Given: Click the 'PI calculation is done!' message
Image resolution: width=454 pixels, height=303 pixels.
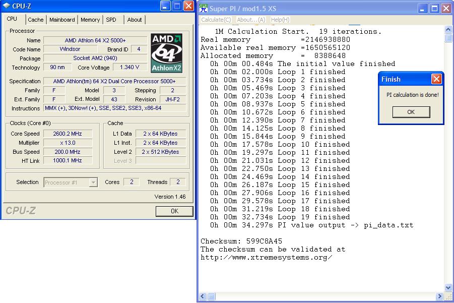Looking at the screenshot, I should pos(413,95).
